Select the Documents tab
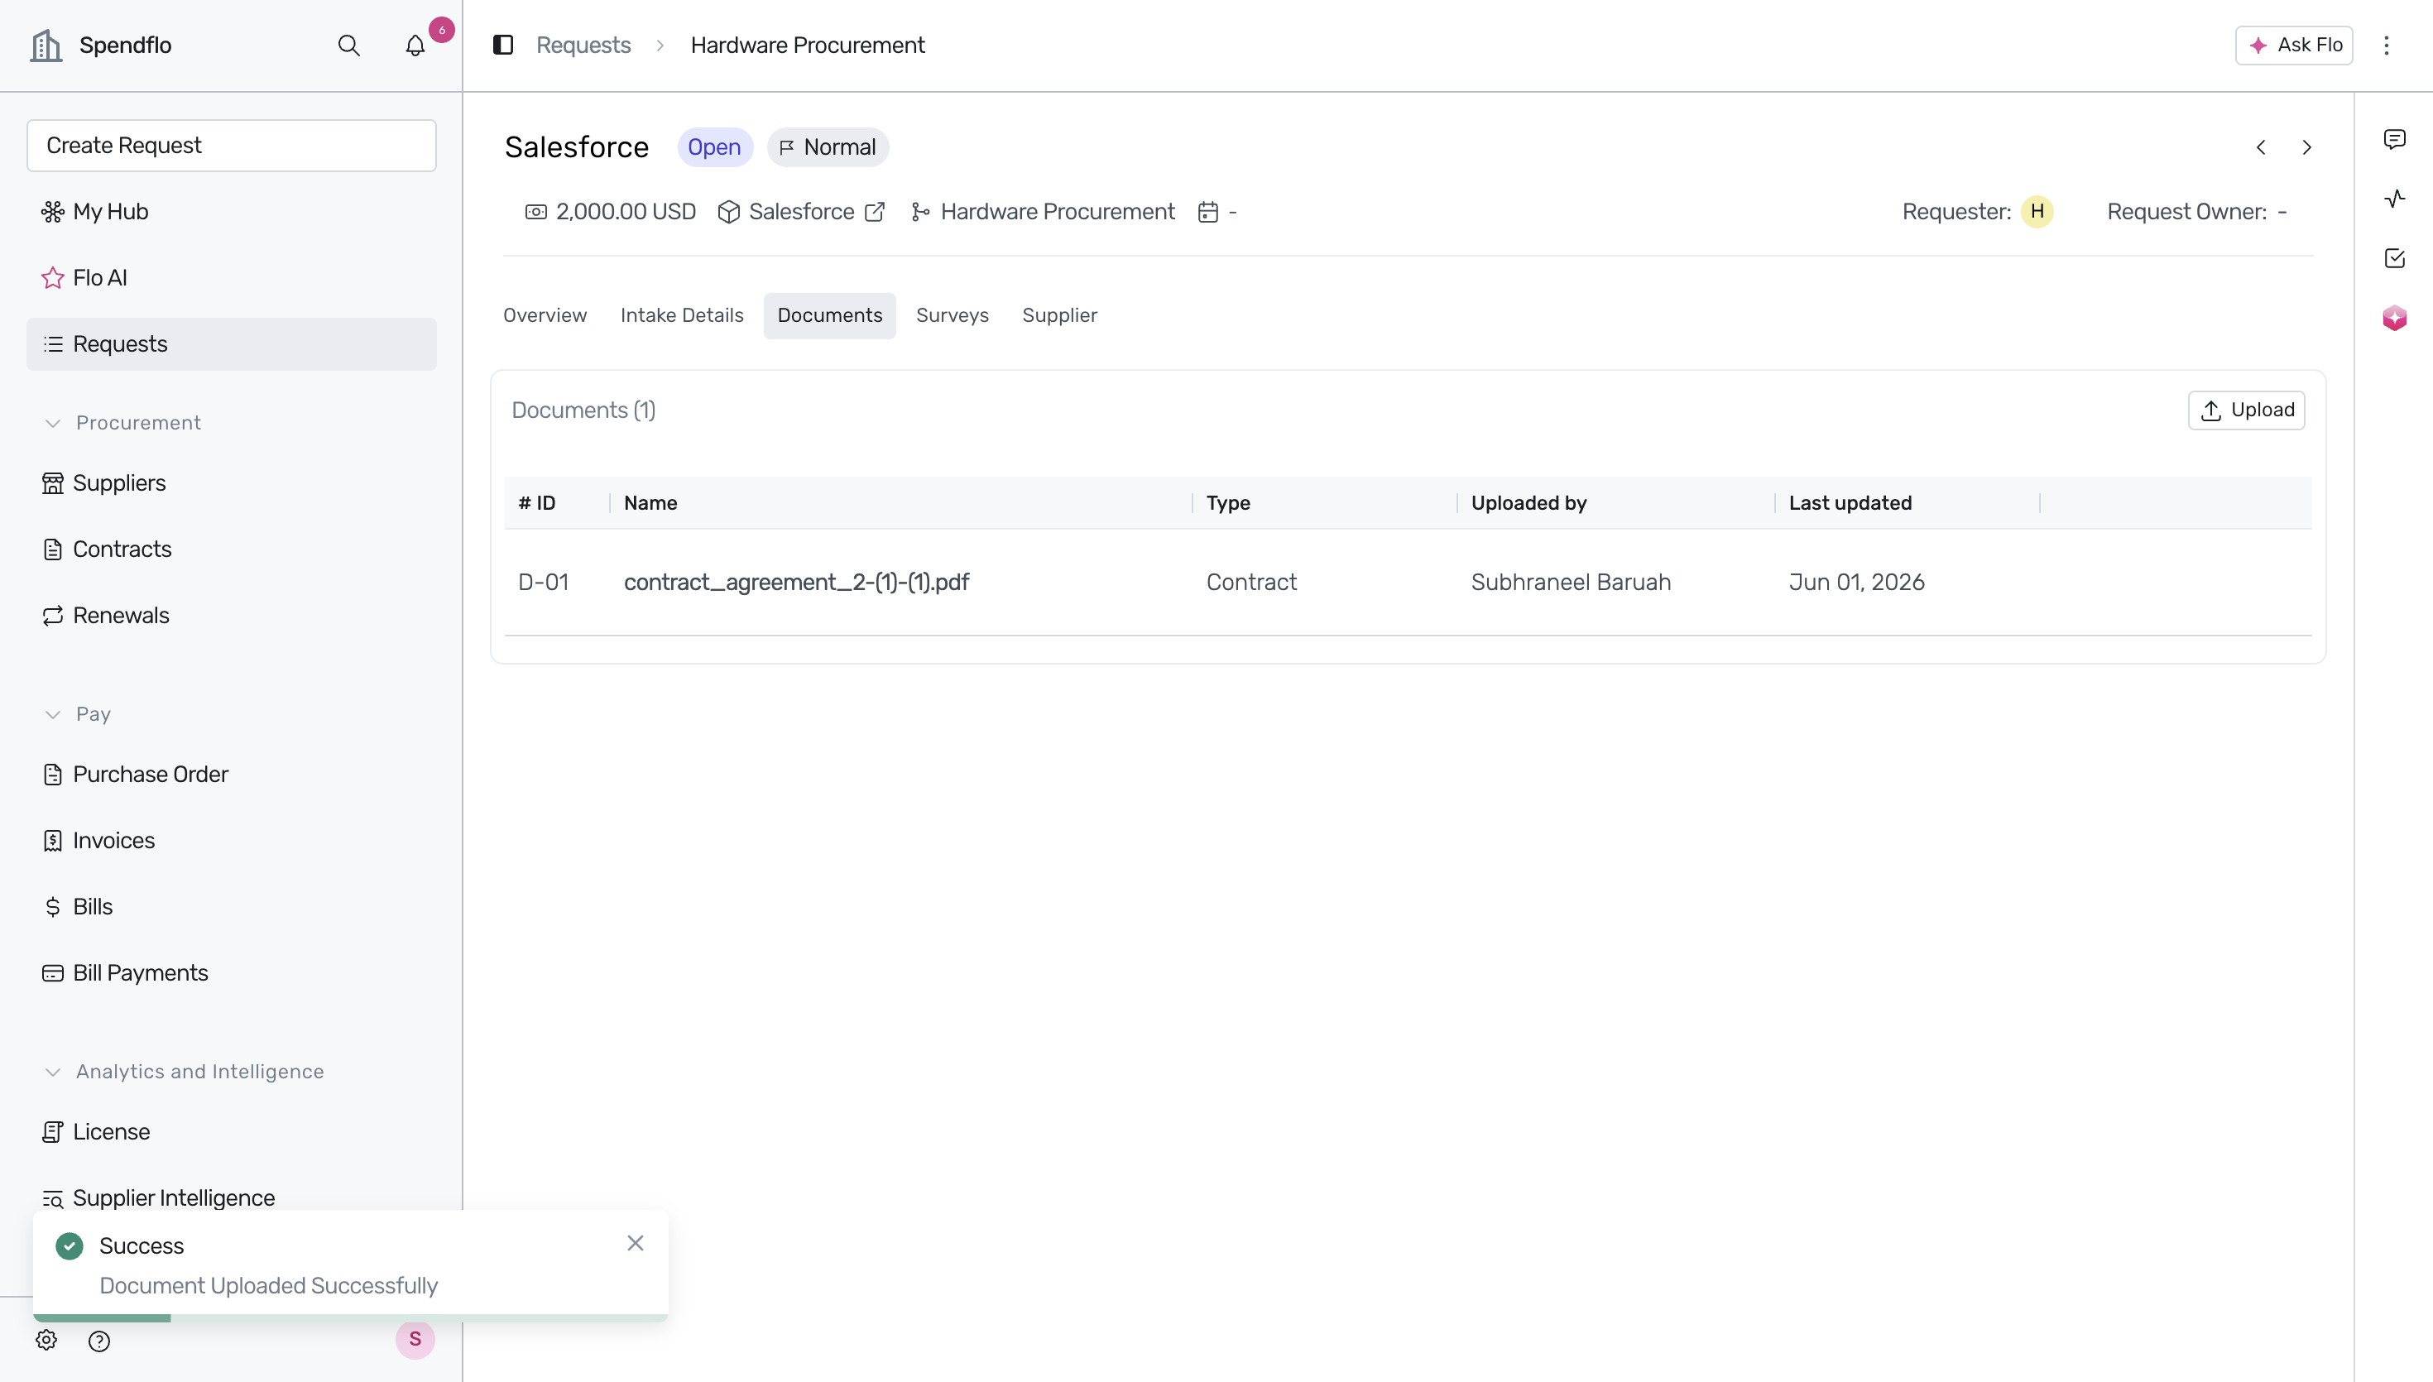 coord(829,316)
